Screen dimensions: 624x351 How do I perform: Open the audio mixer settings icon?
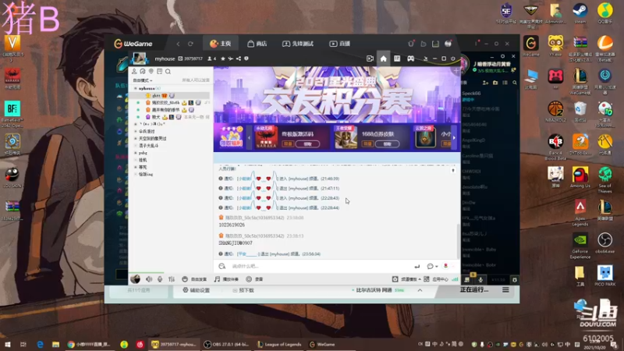point(172,279)
